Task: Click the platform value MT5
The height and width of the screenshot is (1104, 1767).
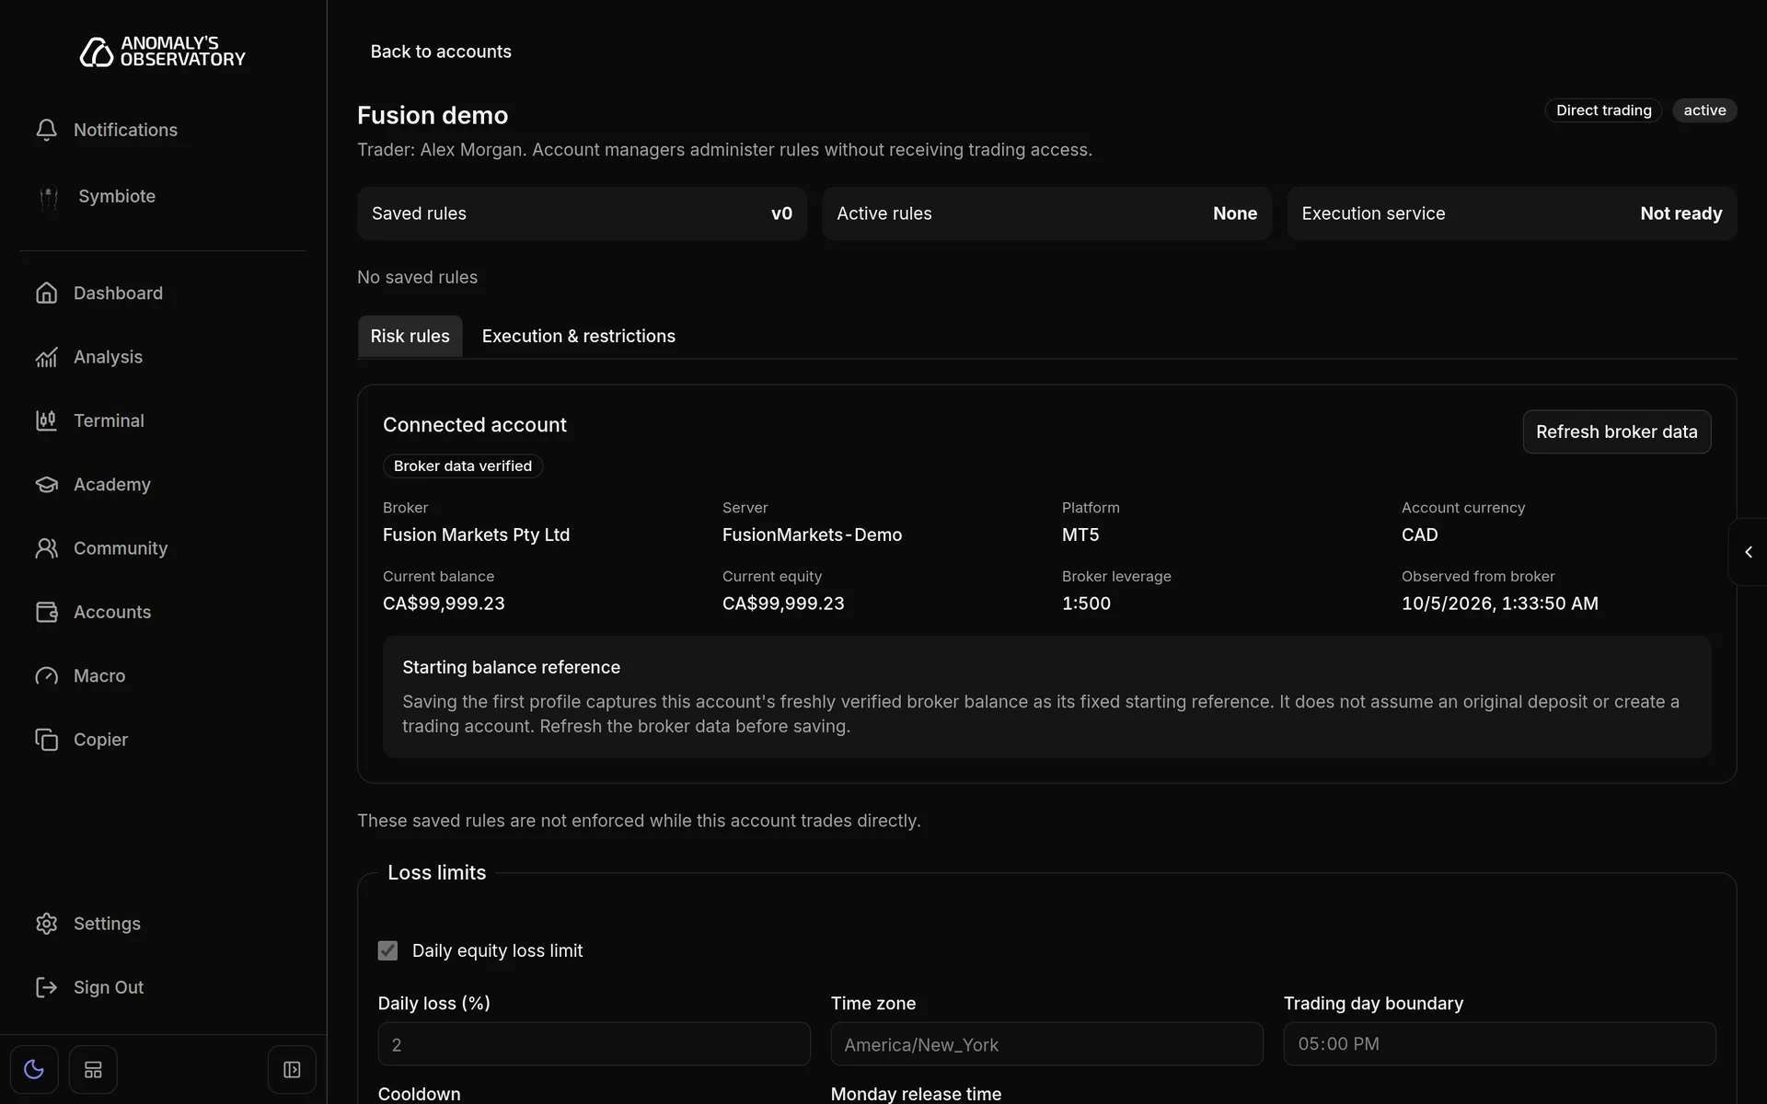Action: click(1080, 535)
